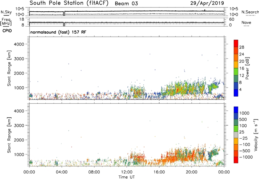The width and height of the screenshot is (259, 179).
Task: Click the power colorbar red 28 dB segment
Action: [x=236, y=44]
